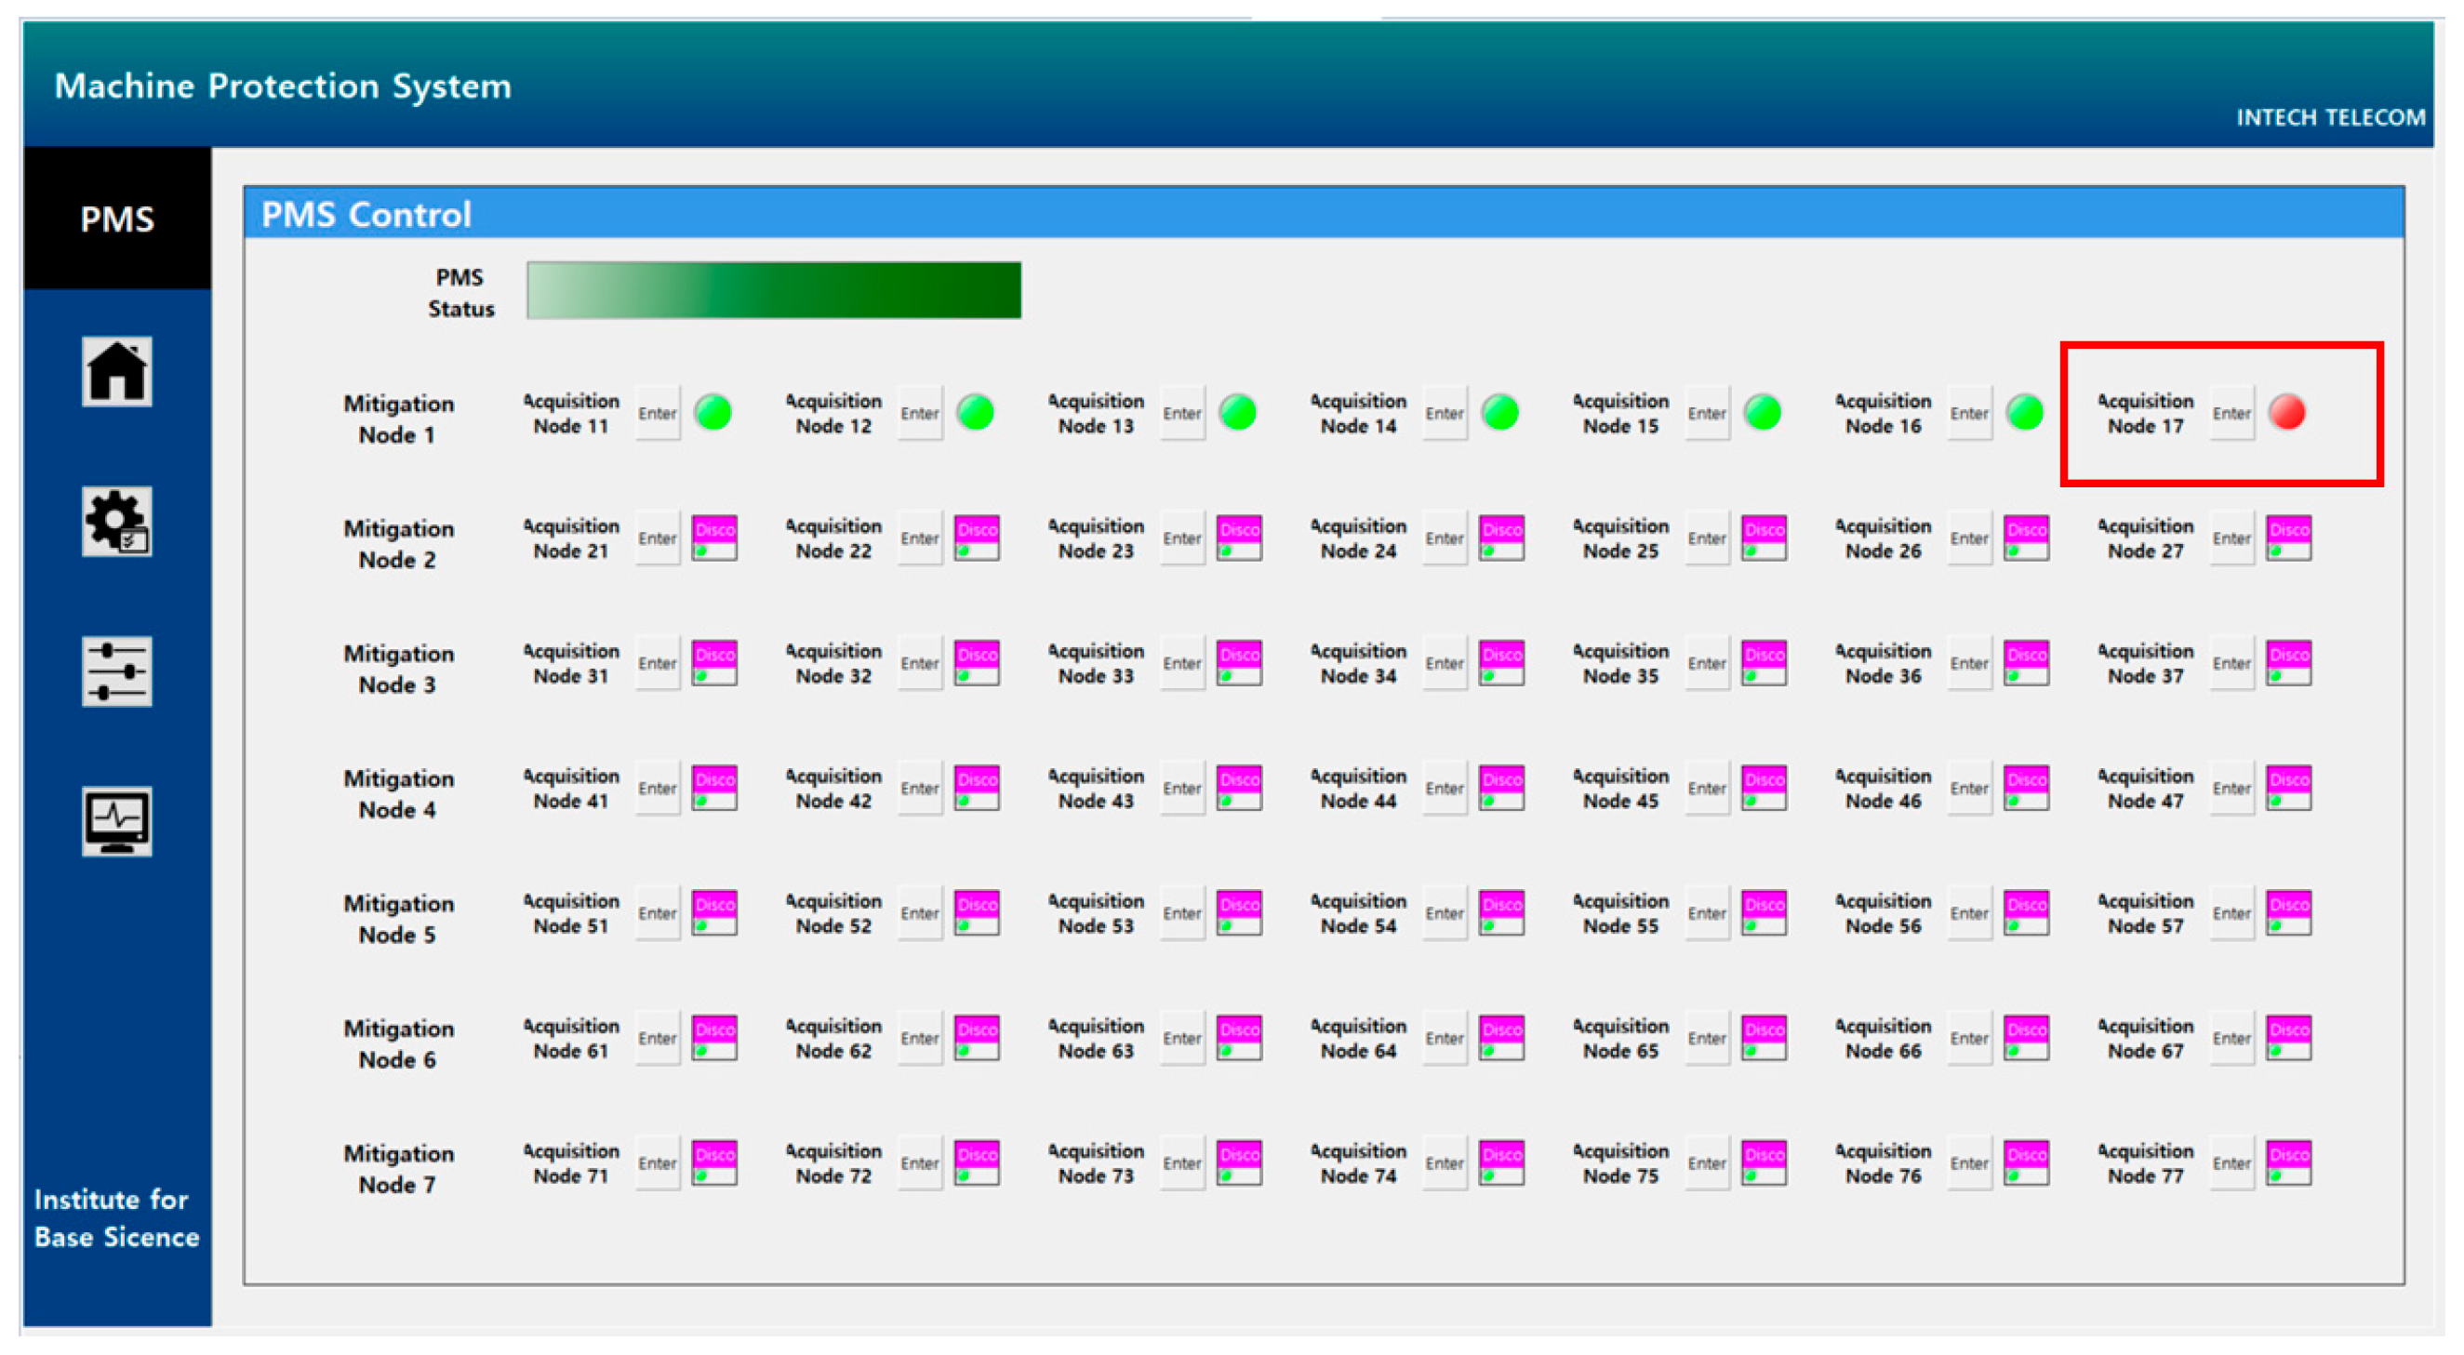This screenshot has width=2464, height=1355.
Task: Click the green status light of Node 11
Action: (x=713, y=412)
